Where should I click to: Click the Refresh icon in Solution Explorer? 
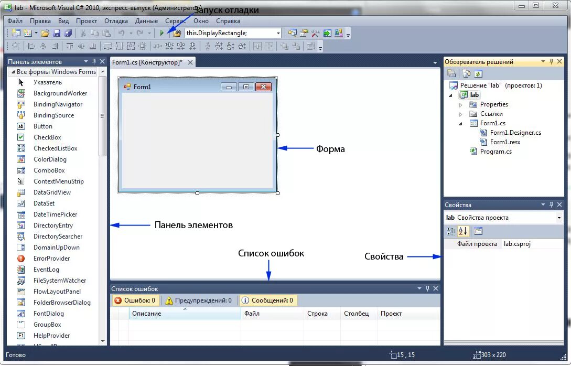(478, 73)
